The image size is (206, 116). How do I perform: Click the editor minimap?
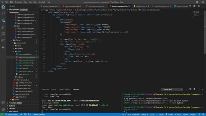pos(197,14)
